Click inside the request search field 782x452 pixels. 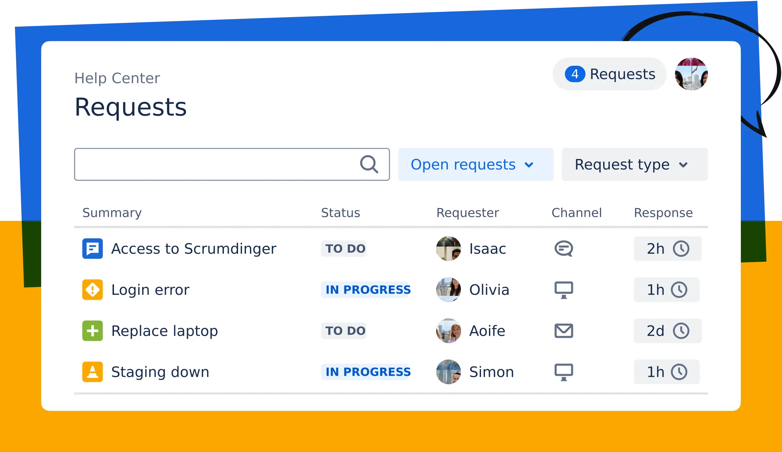tap(214, 164)
